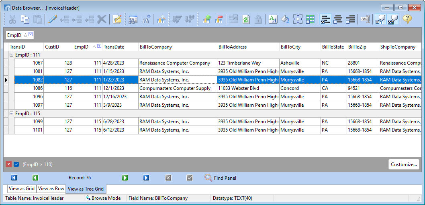Uncheck the blue filter enabled checkbox
This screenshot has width=425, height=205.
click(16, 164)
